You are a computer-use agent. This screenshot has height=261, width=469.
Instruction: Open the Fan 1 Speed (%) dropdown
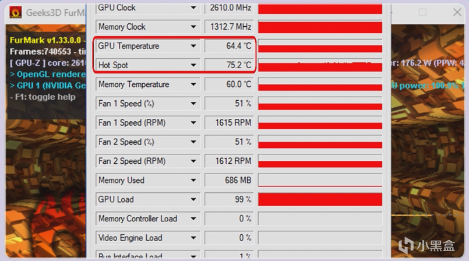pos(193,104)
